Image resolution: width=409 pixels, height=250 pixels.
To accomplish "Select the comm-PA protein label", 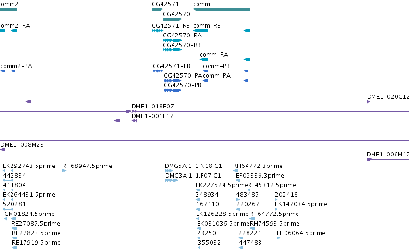I will 217,76.
